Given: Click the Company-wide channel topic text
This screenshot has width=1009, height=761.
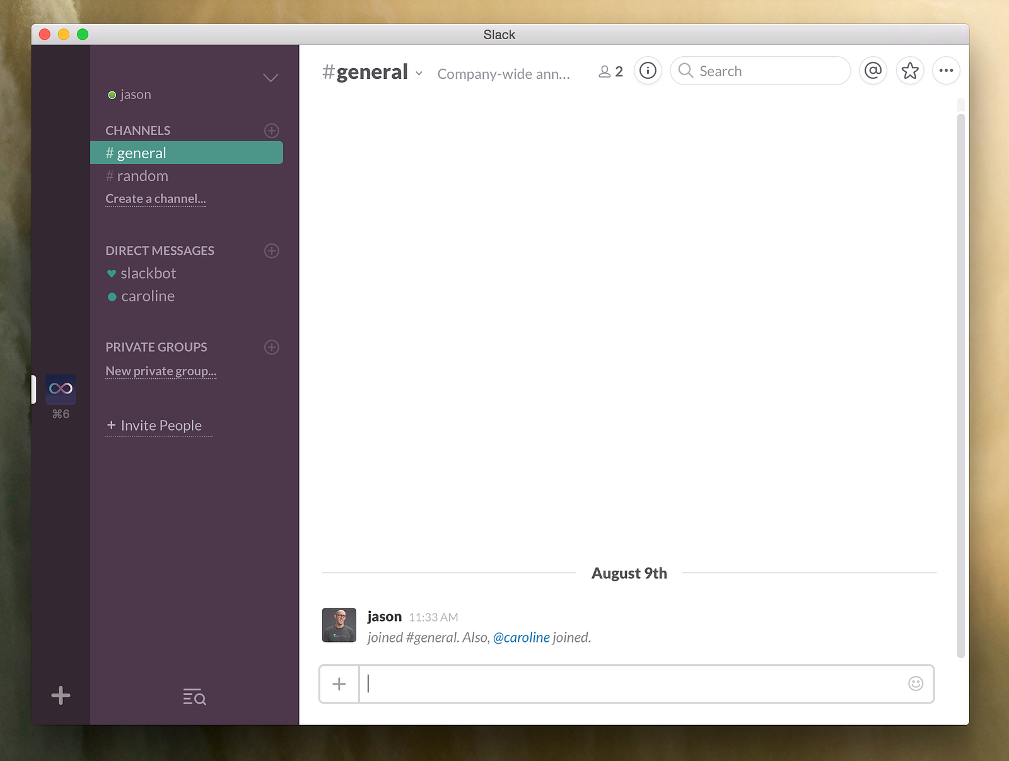Looking at the screenshot, I should (504, 74).
